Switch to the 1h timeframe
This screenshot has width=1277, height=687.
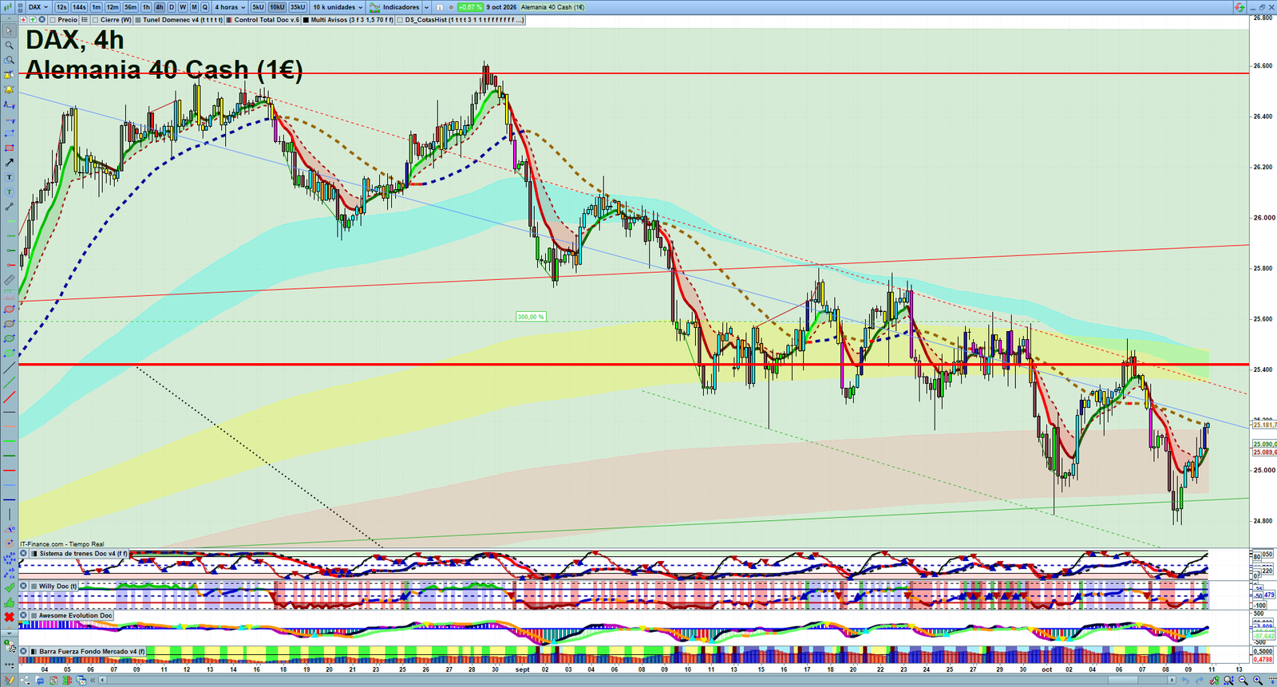(146, 7)
